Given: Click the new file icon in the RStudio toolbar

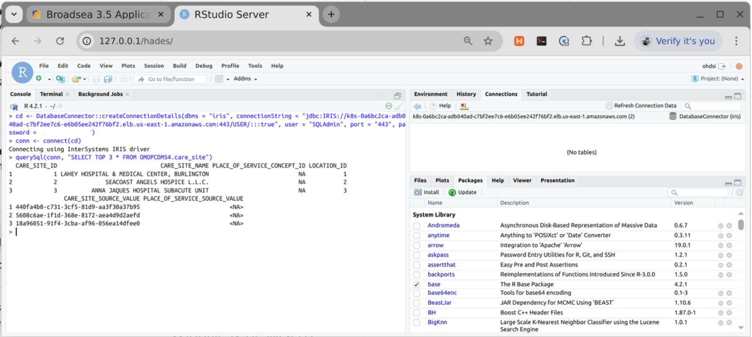Looking at the screenshot, I should pyautogui.click(x=39, y=79).
